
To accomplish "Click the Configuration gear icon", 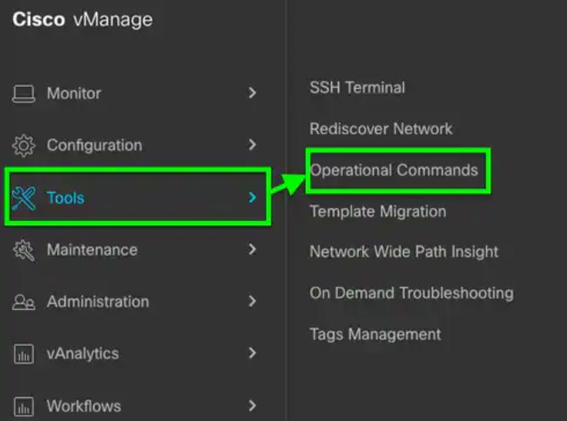I will [24, 145].
